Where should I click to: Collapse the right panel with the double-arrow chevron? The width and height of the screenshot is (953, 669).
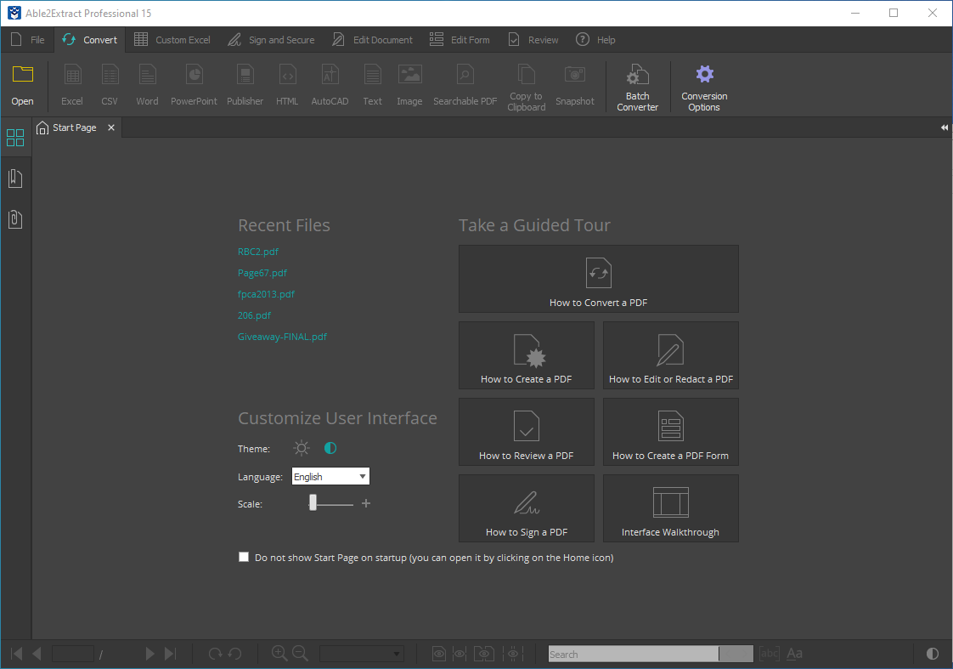click(x=944, y=128)
